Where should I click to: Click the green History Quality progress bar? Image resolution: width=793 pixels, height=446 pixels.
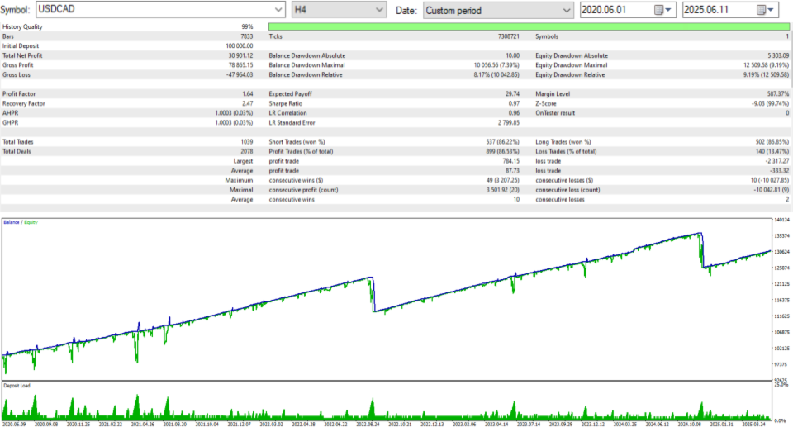tap(529, 26)
